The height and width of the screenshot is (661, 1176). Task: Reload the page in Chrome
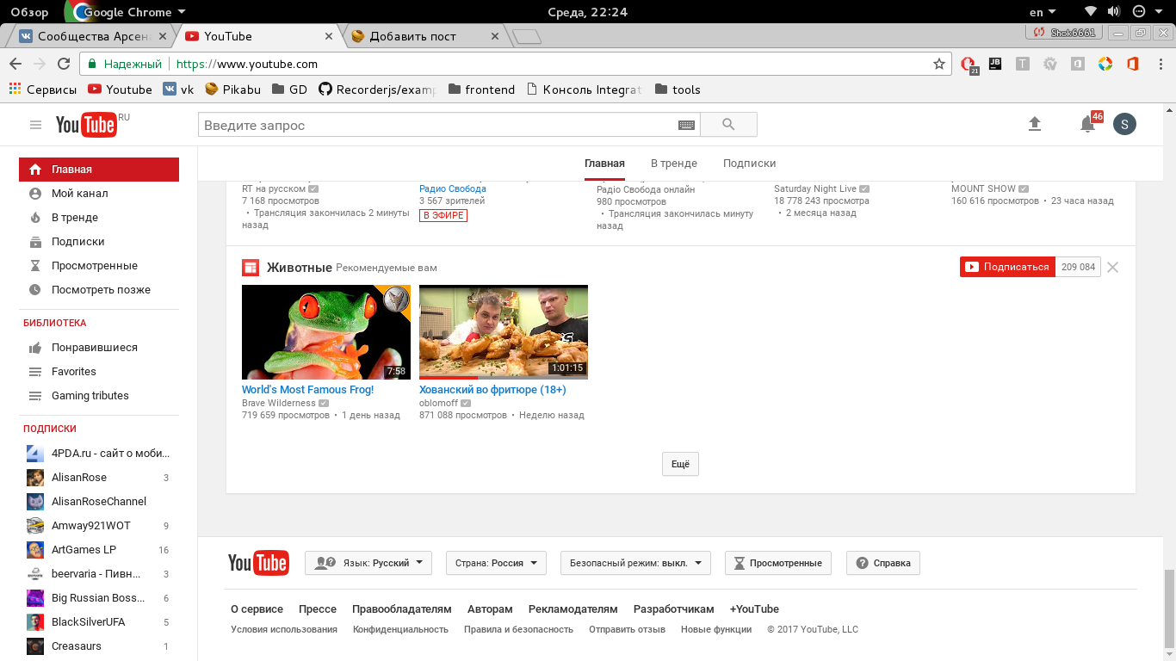pos(64,64)
